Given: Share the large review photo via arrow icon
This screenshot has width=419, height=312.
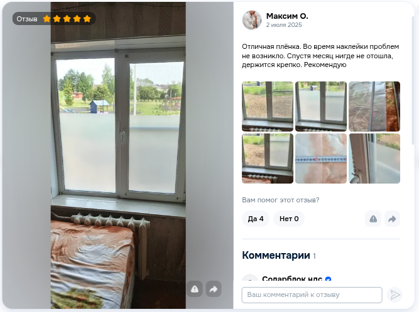Looking at the screenshot, I should pyautogui.click(x=214, y=289).
